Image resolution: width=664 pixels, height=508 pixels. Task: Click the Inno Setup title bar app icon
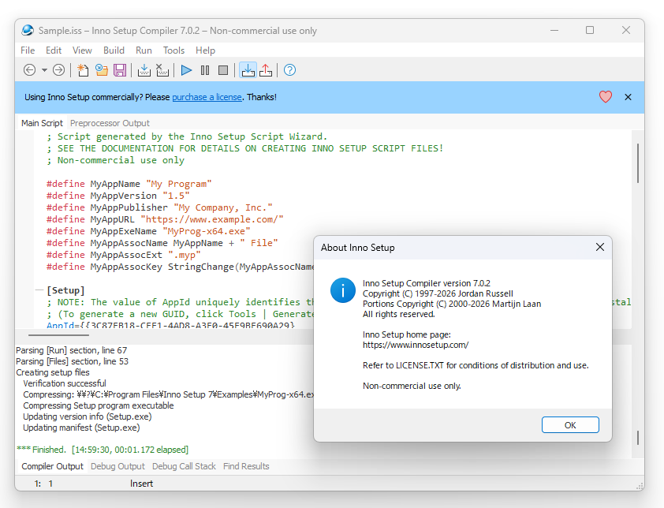(28, 30)
